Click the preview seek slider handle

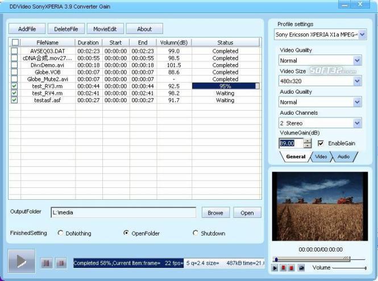pyautogui.click(x=276, y=259)
